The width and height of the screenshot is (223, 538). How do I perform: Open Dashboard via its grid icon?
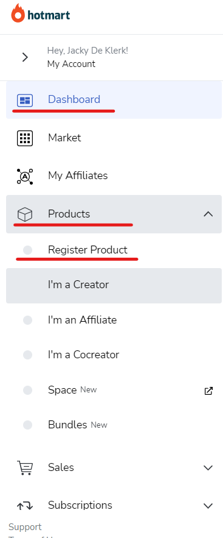click(25, 100)
